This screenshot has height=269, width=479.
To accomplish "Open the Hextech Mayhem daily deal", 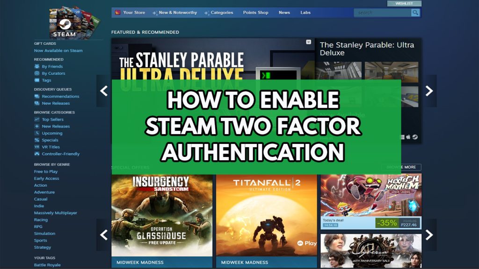I will 371,201.
